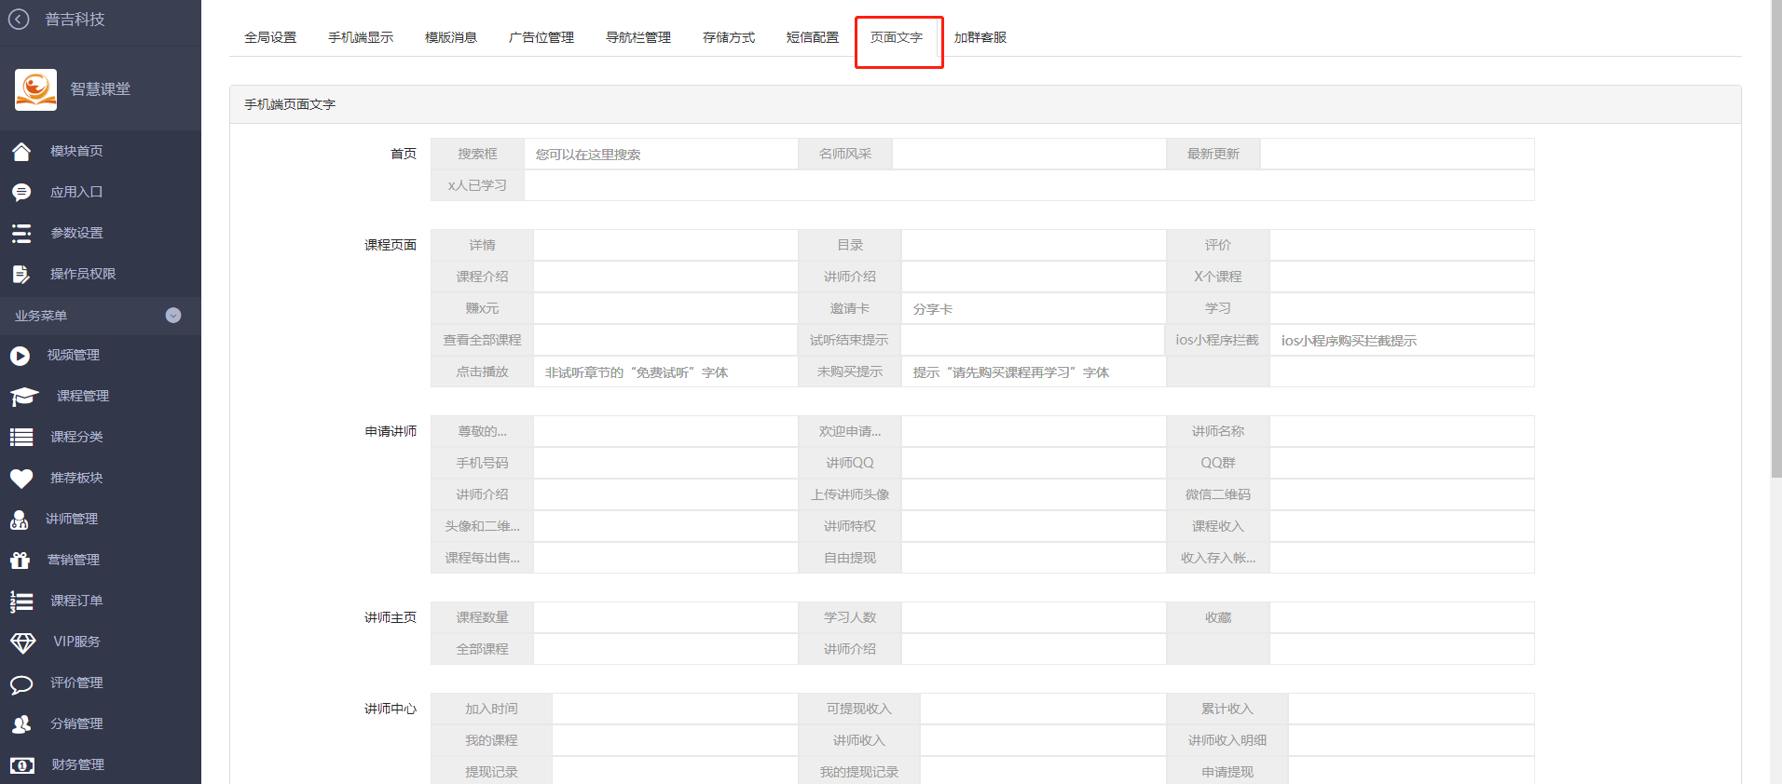
Task: Click the ios小程序拦截 input field
Action: pyautogui.click(x=1402, y=341)
